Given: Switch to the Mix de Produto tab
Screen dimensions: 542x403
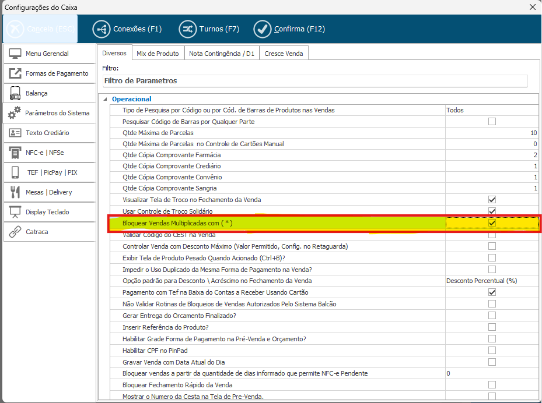Looking at the screenshot, I should (158, 54).
